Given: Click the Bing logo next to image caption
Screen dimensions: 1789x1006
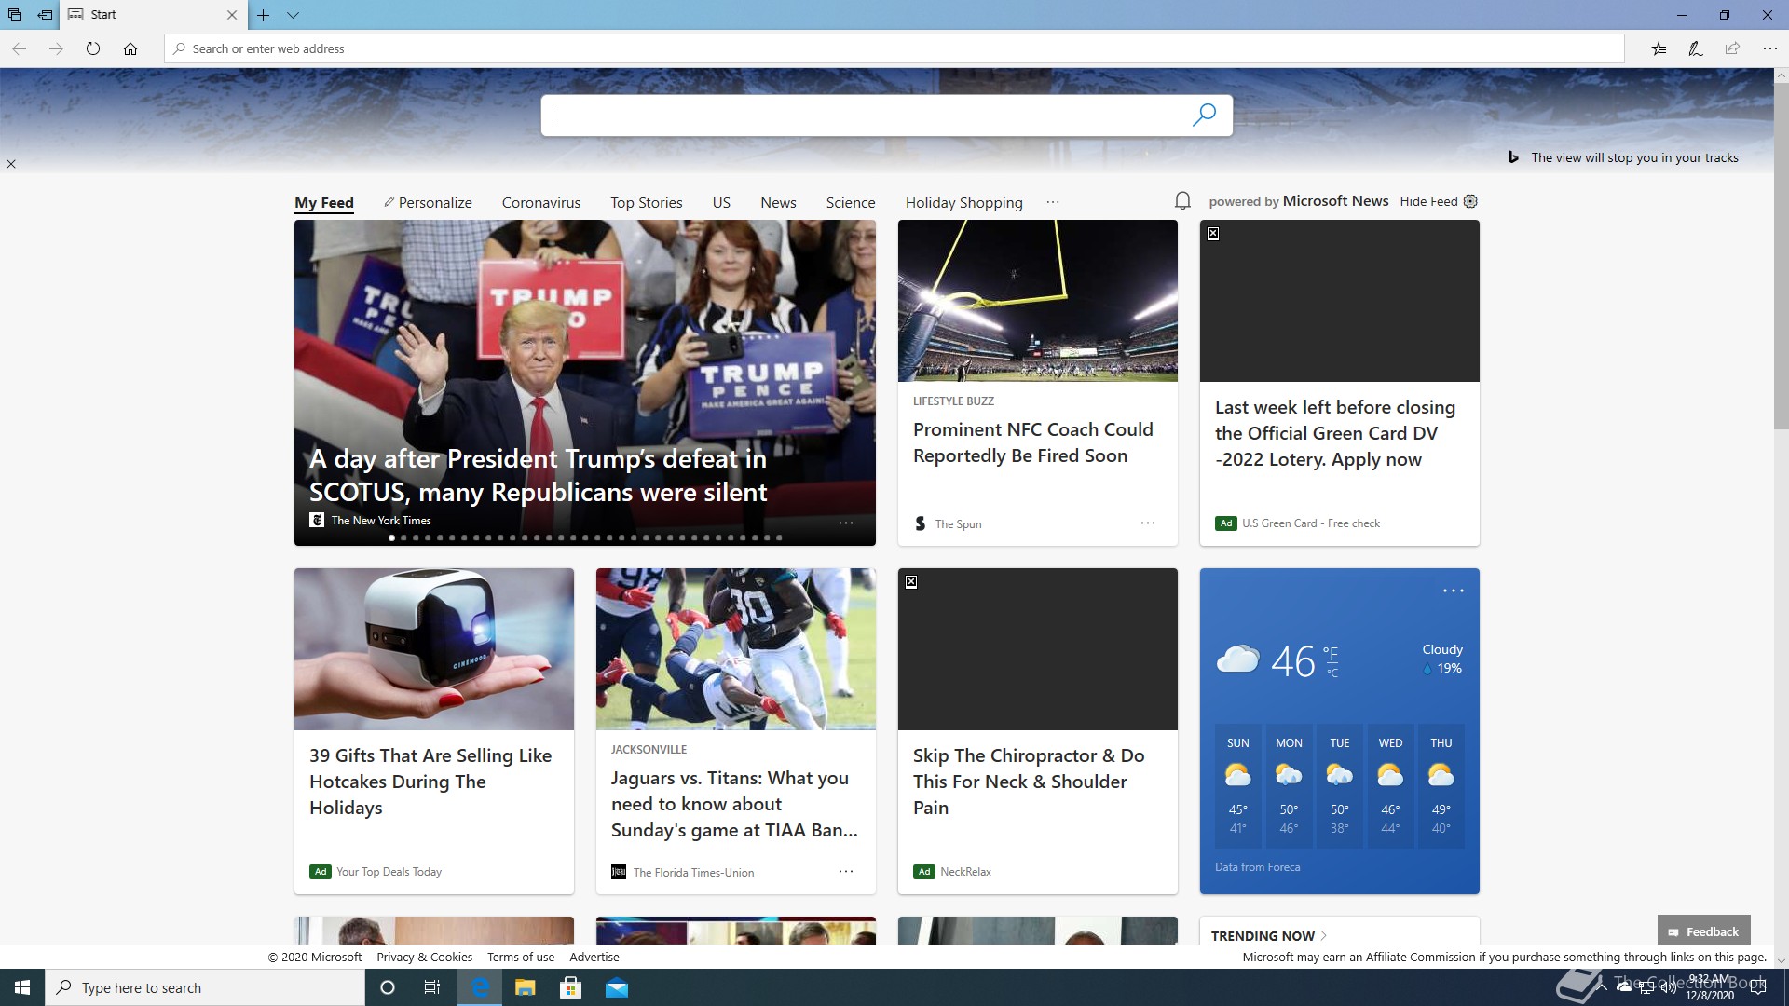Looking at the screenshot, I should coord(1514,157).
